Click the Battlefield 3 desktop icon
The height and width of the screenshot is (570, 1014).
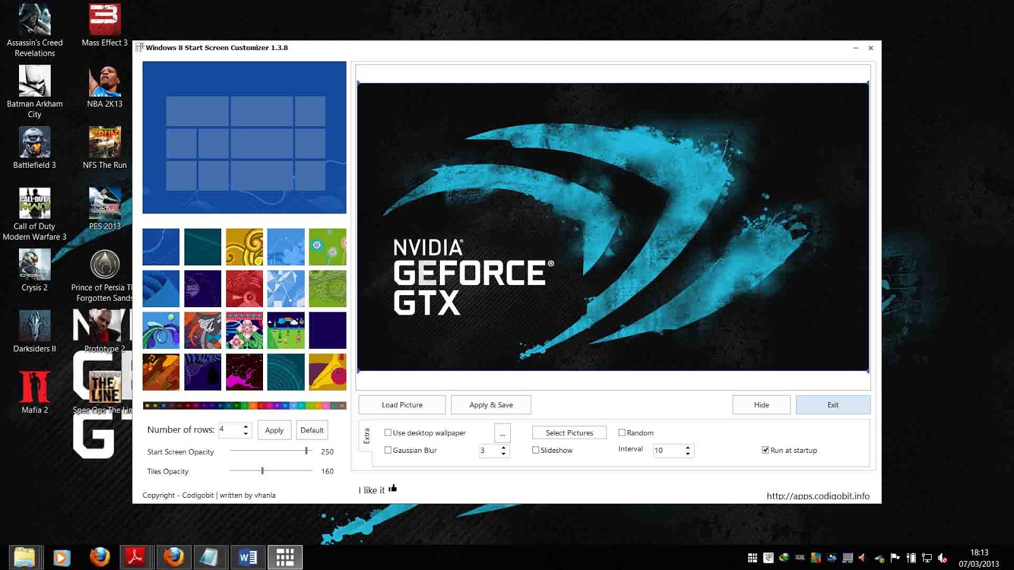pos(35,148)
